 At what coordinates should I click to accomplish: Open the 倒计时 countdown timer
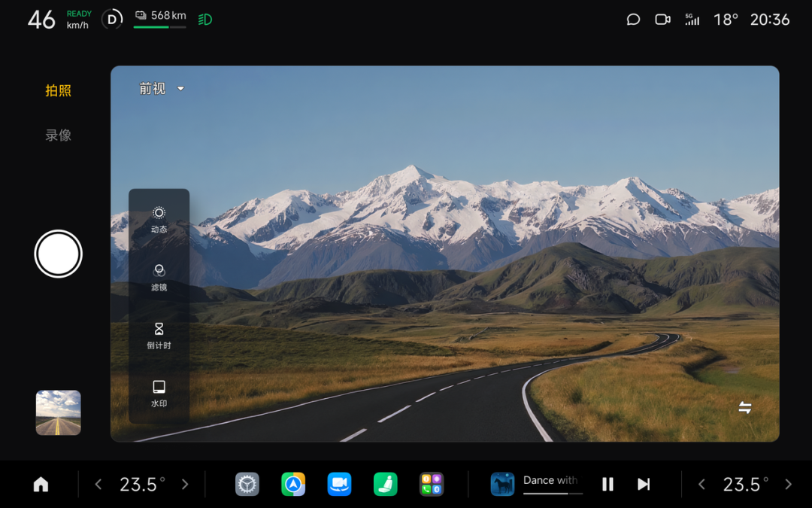point(159,335)
